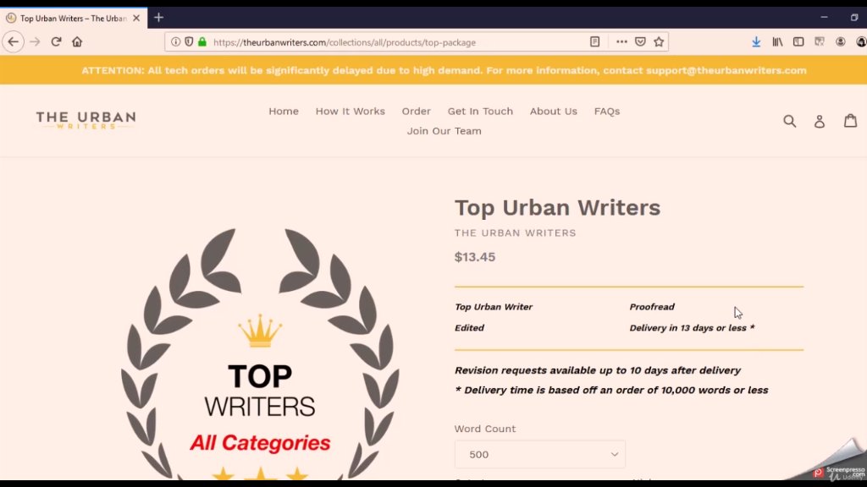Expand the Word Count dropdown

[x=540, y=454]
